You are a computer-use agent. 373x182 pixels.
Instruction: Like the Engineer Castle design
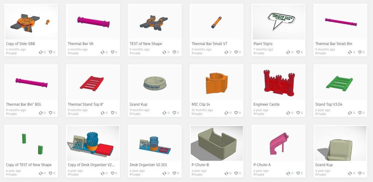tap(298, 113)
